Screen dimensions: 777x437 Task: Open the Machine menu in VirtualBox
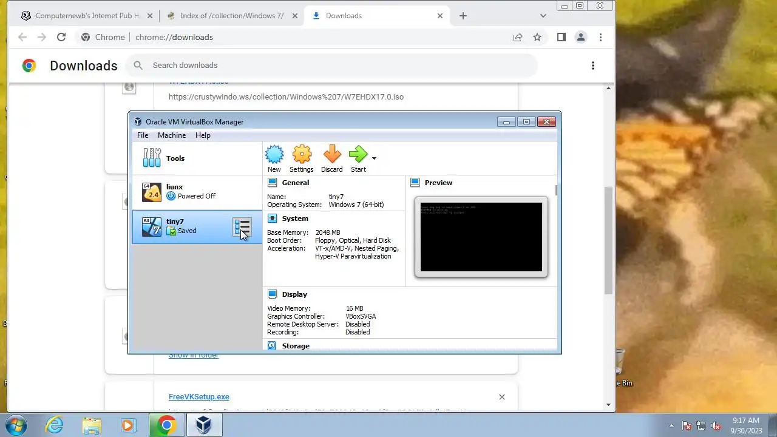tap(172, 135)
